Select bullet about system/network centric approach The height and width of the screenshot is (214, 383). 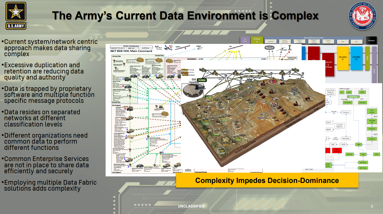50,48
